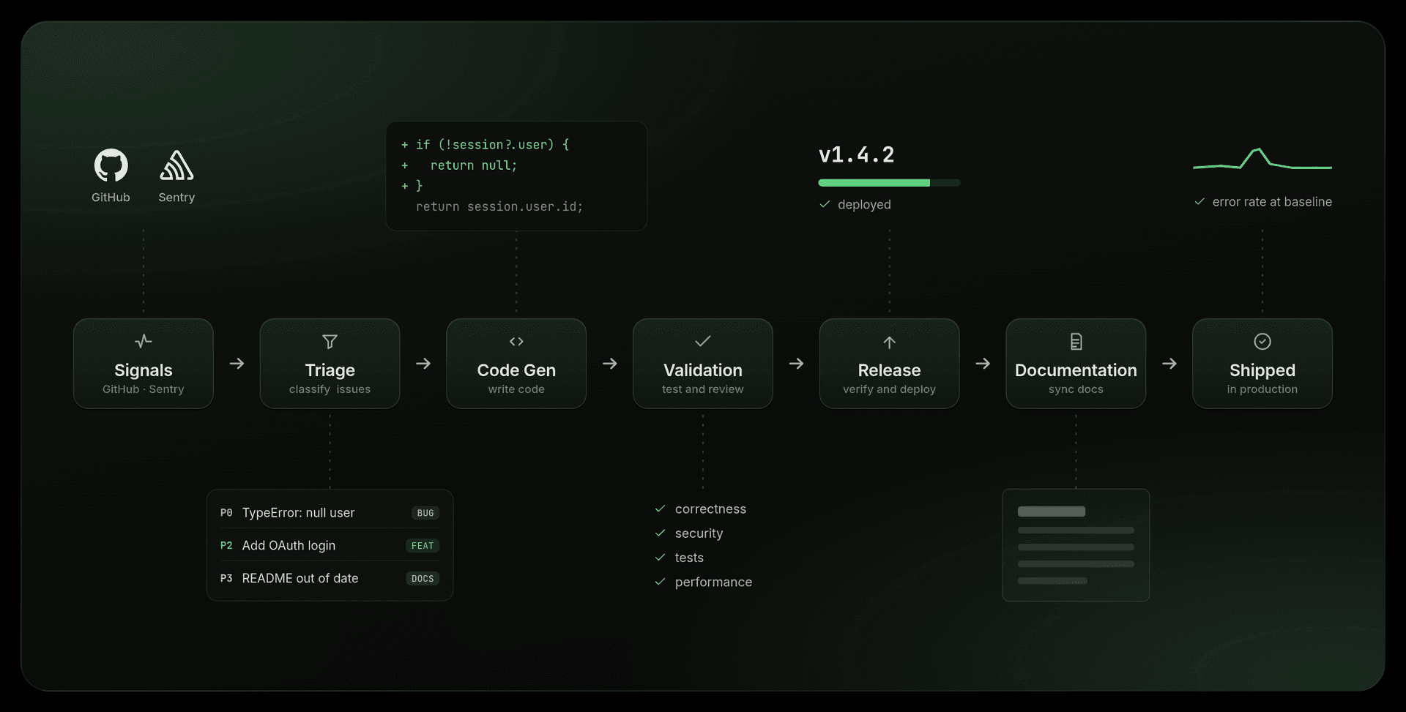Click arrow between Validation and Release

pyautogui.click(x=797, y=364)
